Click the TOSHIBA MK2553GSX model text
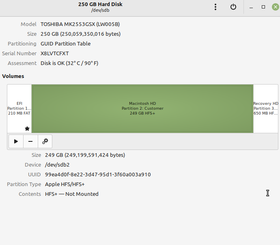Screen dimensions: 280x245 point(80,24)
